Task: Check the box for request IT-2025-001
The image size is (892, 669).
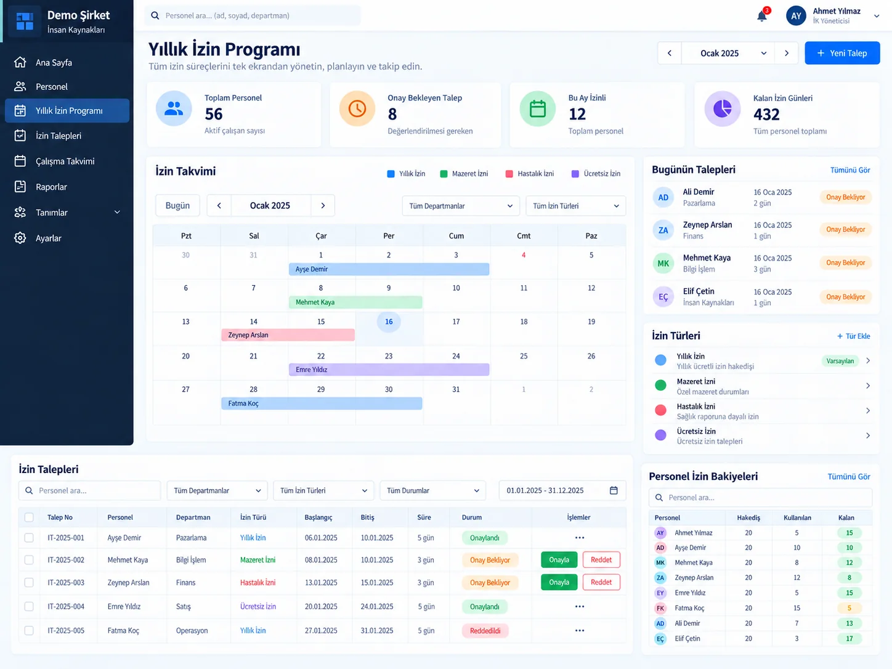Action: tap(29, 538)
